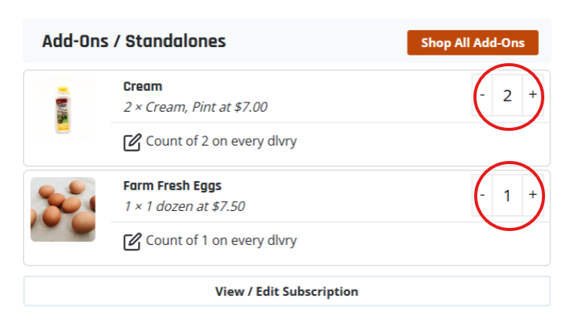Click the empty header bar beside the heading
This screenshot has height=325, width=579.
[x=316, y=42]
